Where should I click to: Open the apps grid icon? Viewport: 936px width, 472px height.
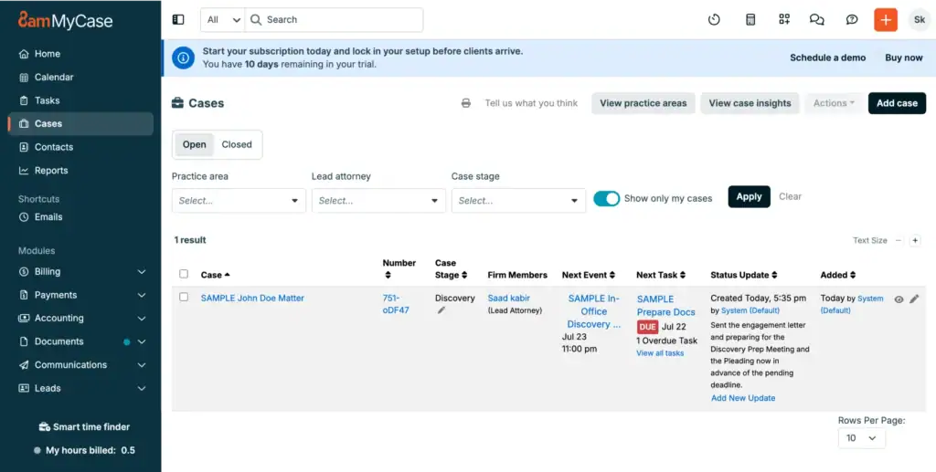point(784,20)
